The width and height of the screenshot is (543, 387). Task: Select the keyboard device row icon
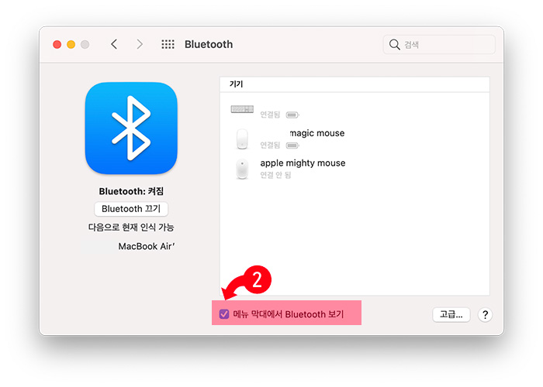point(242,109)
